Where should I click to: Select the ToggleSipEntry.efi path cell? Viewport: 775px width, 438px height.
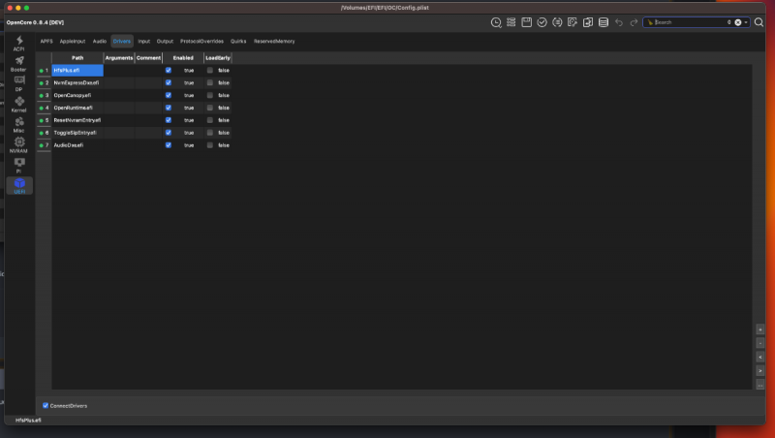click(x=77, y=133)
